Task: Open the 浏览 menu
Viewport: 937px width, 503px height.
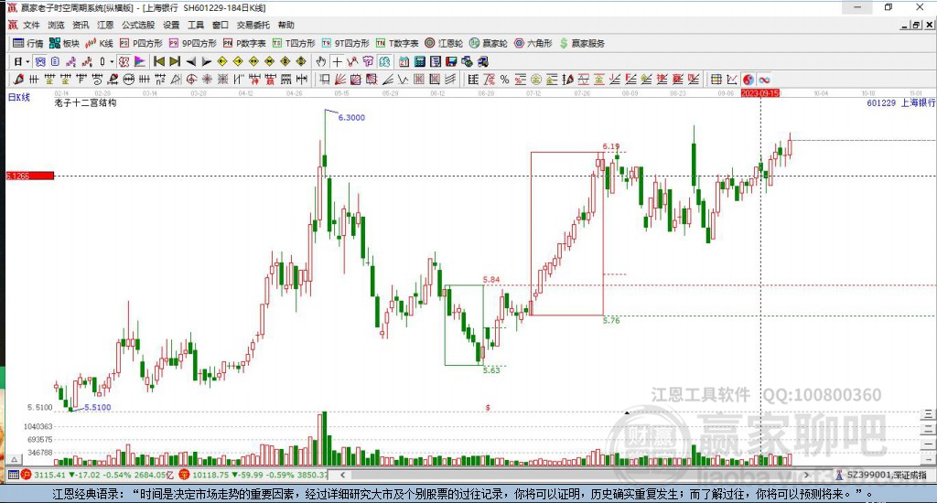Action: [56, 25]
